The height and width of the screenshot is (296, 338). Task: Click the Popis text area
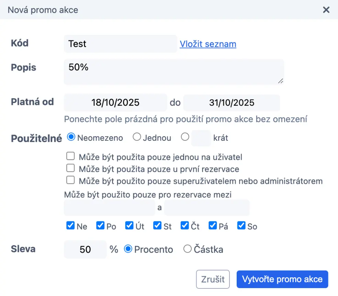(x=173, y=72)
